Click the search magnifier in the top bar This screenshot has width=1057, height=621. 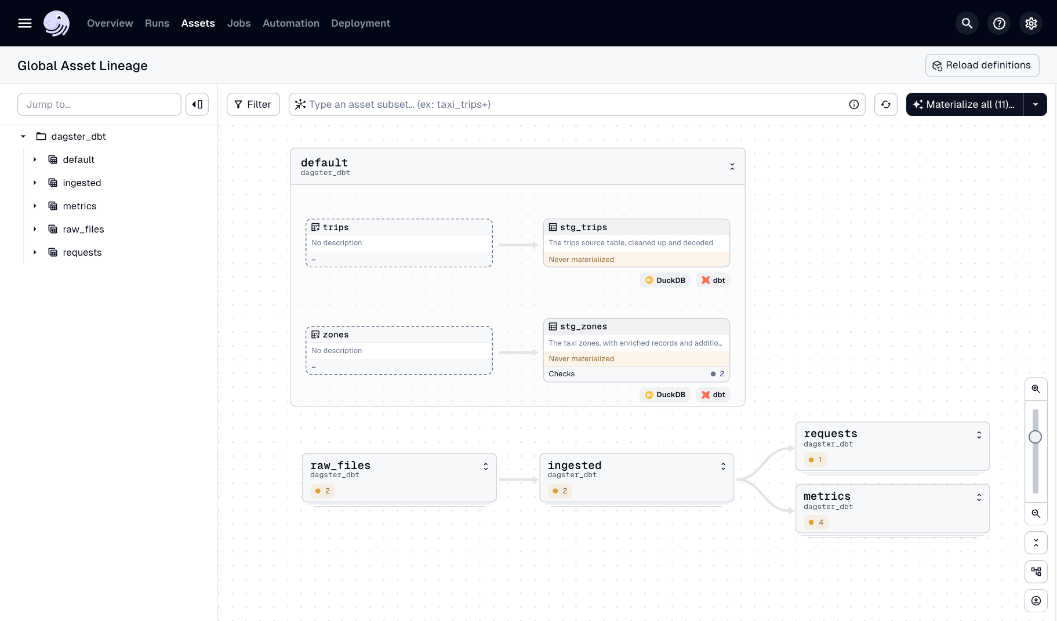coord(967,23)
